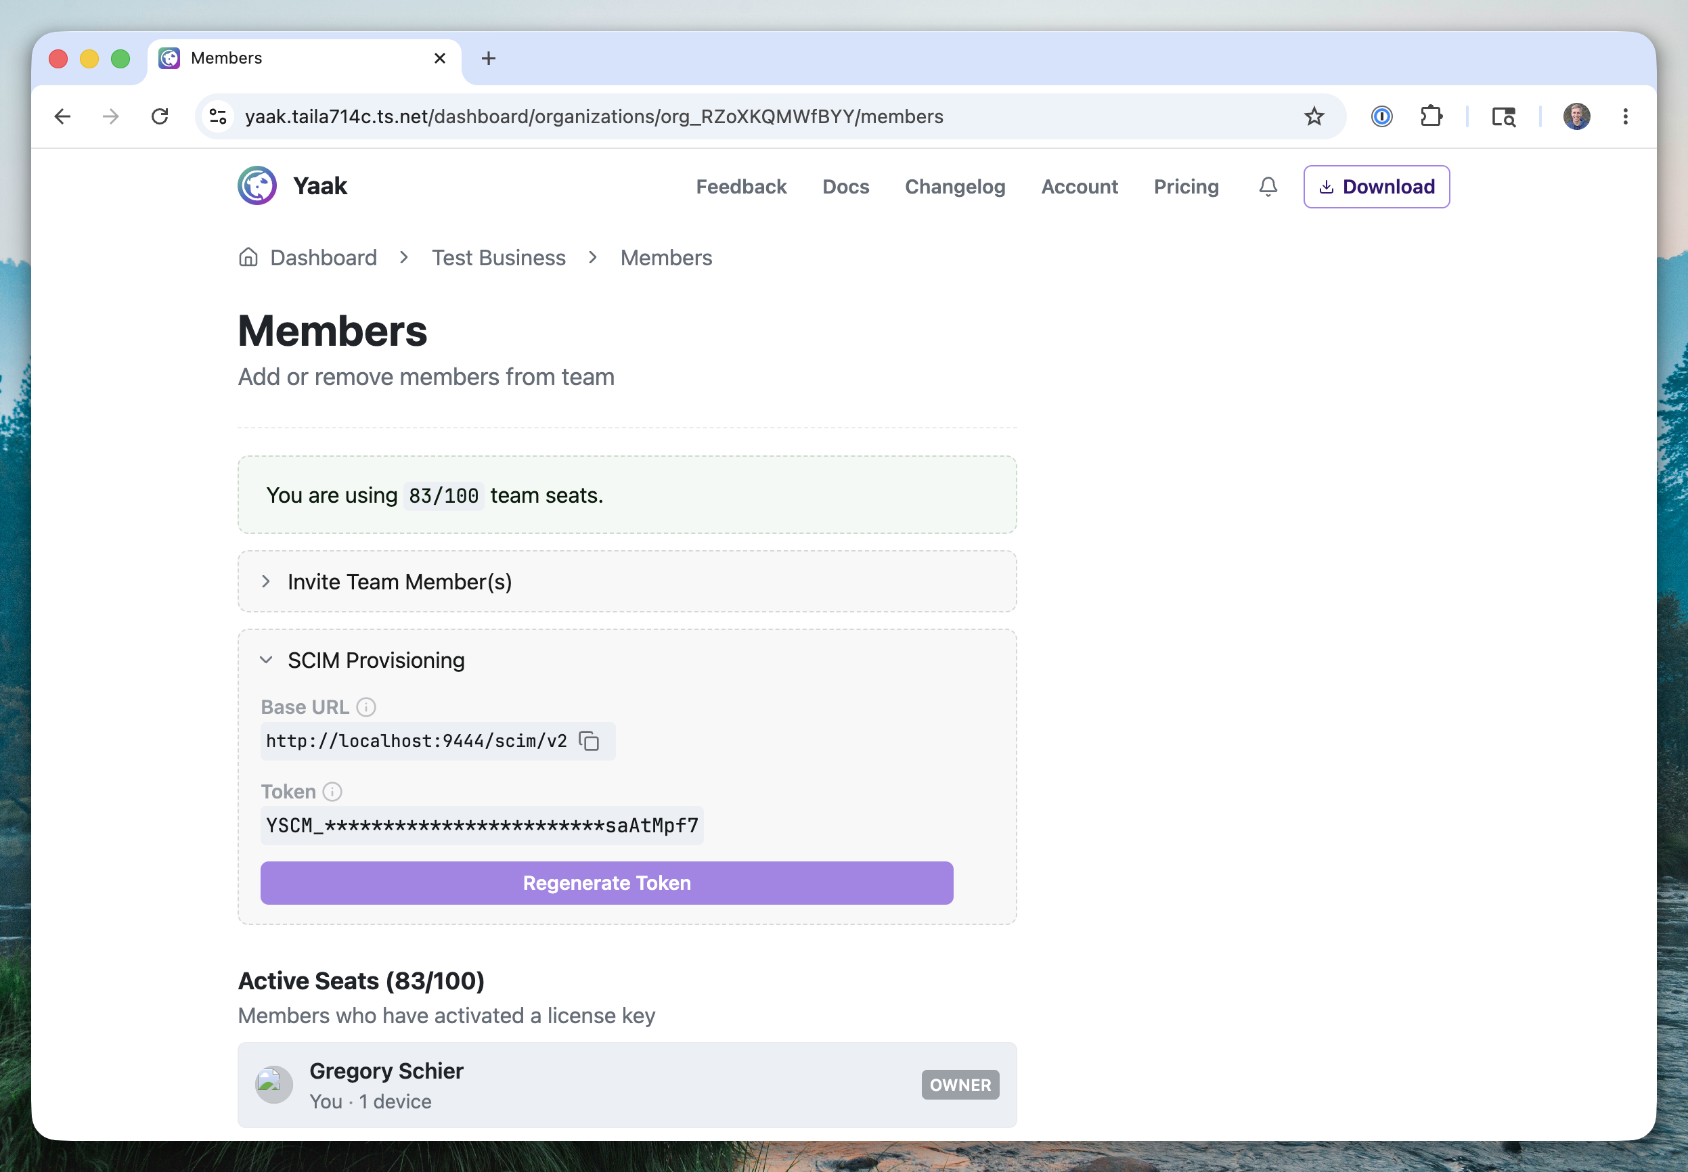Select the localhost SCIM base URL text

point(416,741)
